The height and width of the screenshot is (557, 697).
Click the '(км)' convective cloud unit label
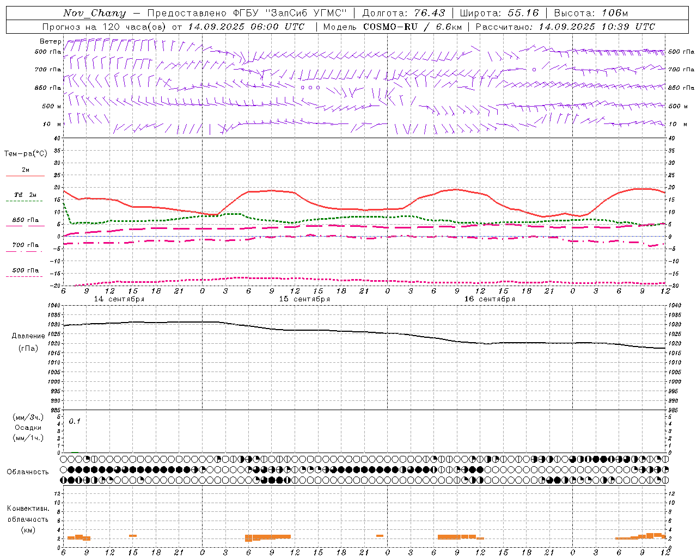tap(28, 530)
